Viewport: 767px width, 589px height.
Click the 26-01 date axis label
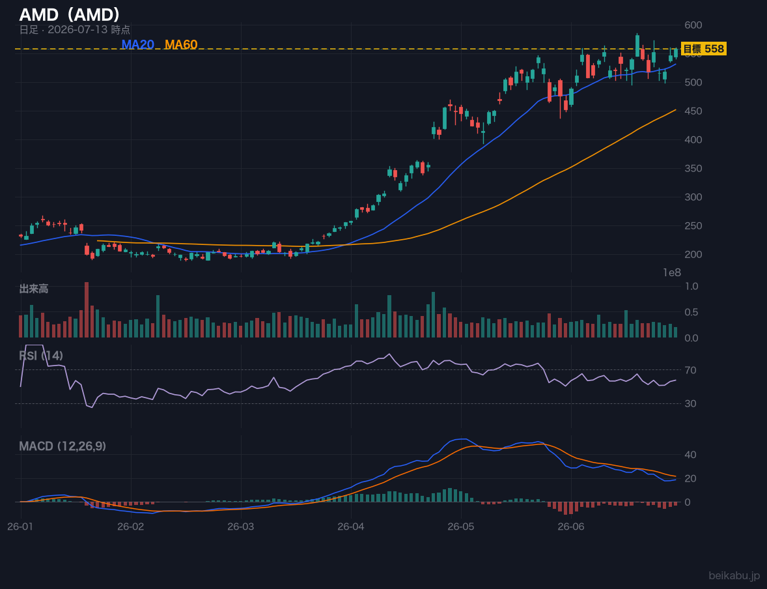point(21,527)
